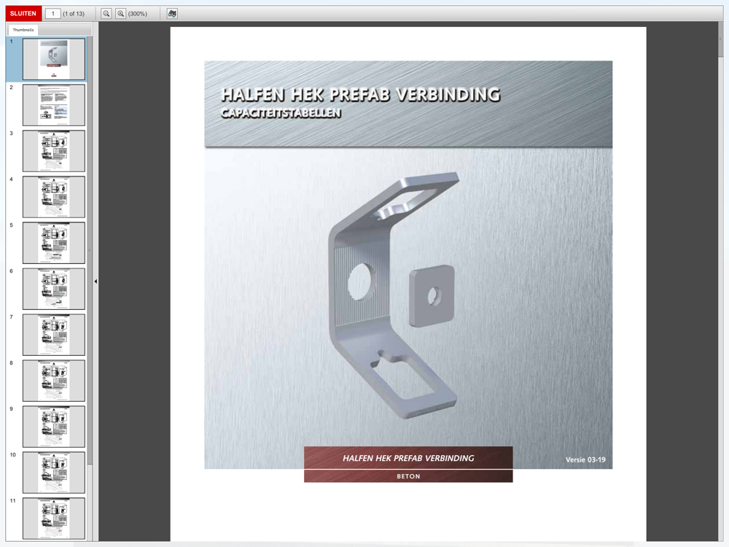Open page 9 thumbnail

pos(54,427)
